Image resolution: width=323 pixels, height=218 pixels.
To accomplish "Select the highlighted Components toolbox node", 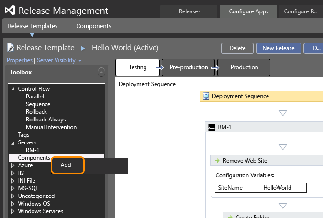I will coord(34,157).
